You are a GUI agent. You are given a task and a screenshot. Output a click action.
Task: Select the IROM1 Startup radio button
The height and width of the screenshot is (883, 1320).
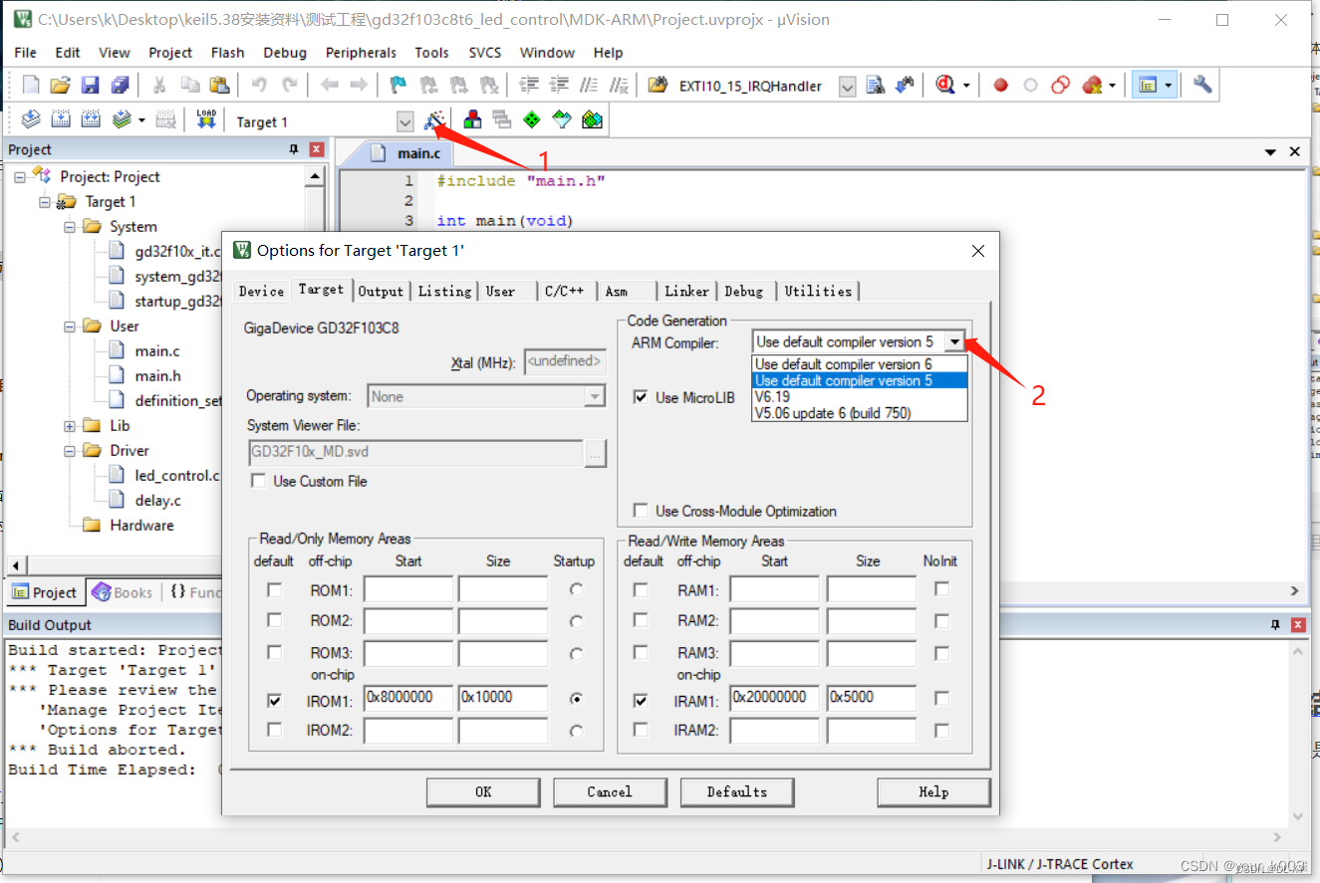click(x=576, y=700)
